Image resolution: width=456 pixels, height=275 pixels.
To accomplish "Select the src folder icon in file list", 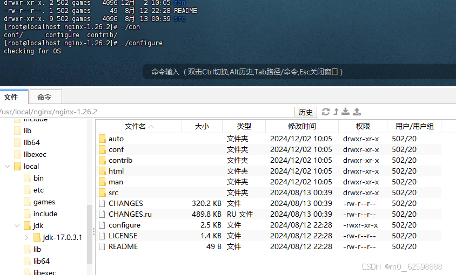I will point(102,192).
